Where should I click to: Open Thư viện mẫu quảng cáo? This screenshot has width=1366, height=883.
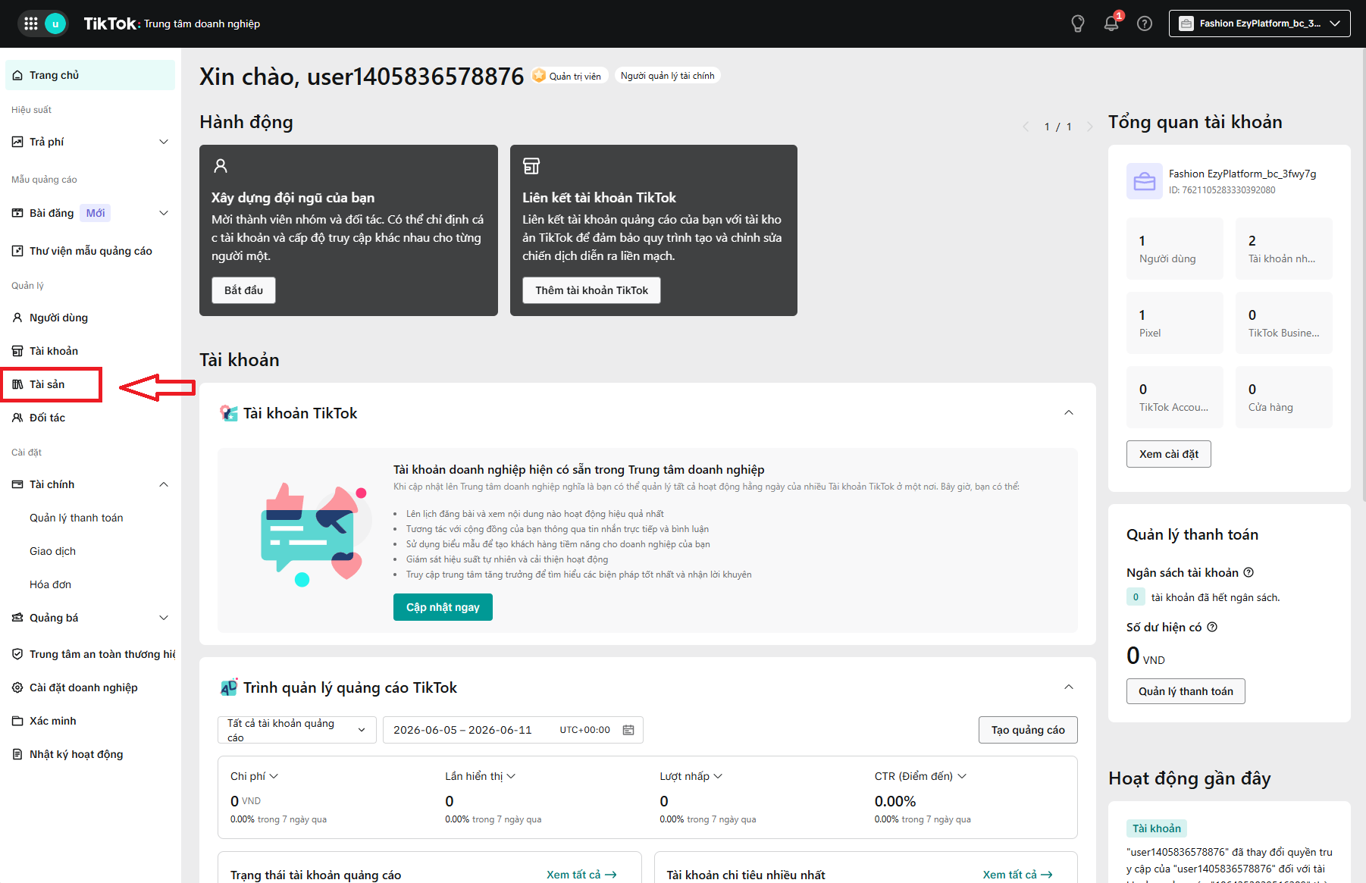click(90, 251)
